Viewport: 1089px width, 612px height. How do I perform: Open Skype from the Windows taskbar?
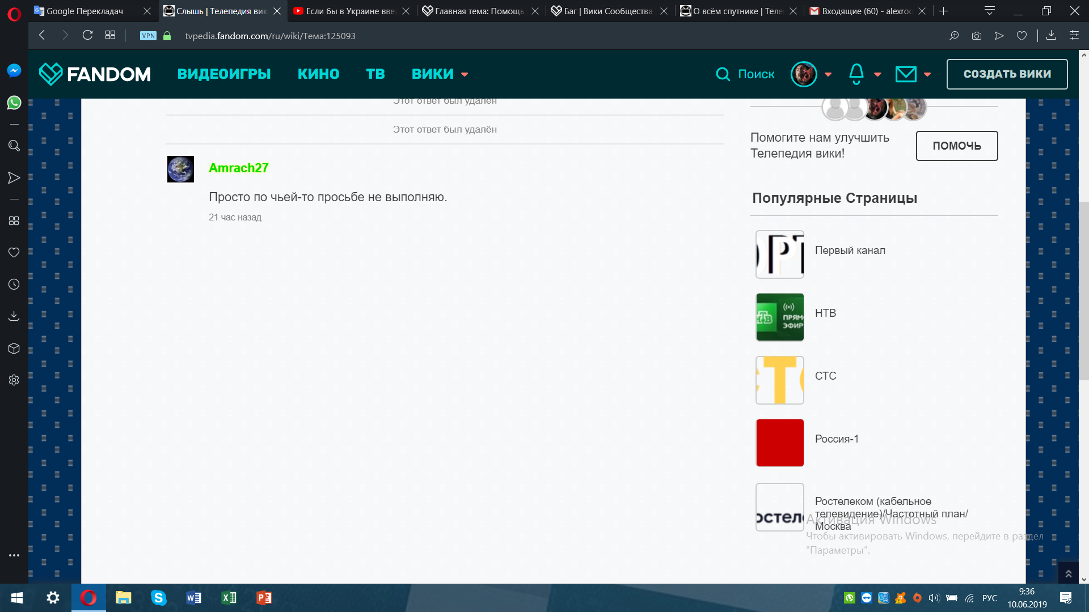pos(158,598)
